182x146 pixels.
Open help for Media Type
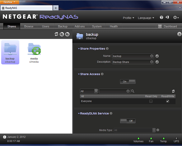coord(158,130)
